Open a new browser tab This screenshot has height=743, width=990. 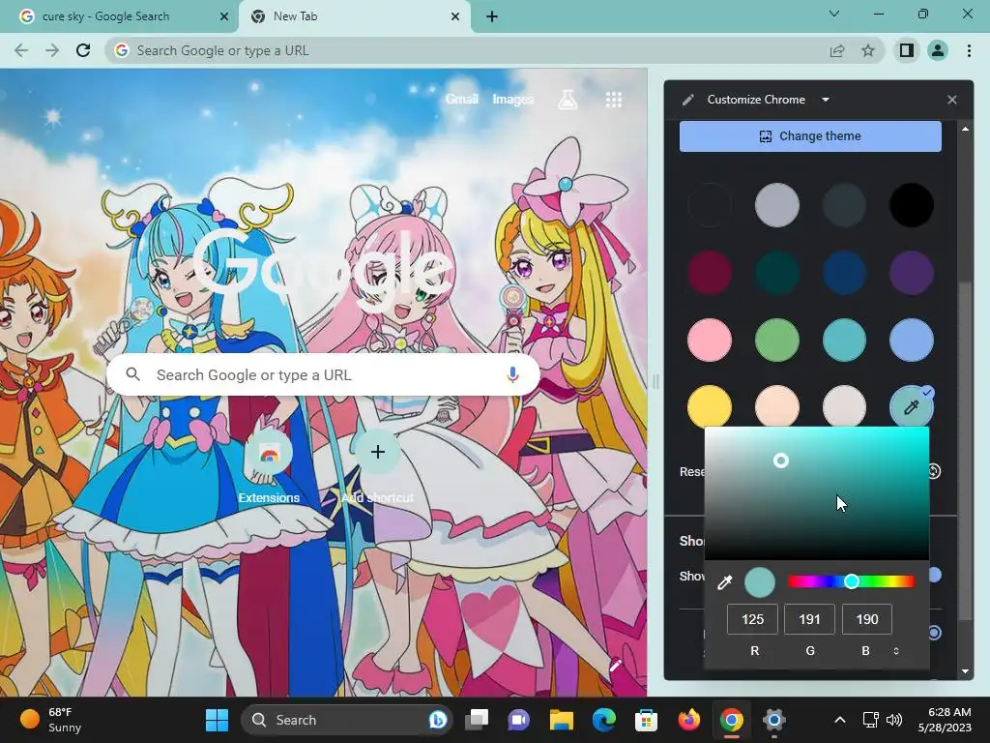(x=492, y=17)
